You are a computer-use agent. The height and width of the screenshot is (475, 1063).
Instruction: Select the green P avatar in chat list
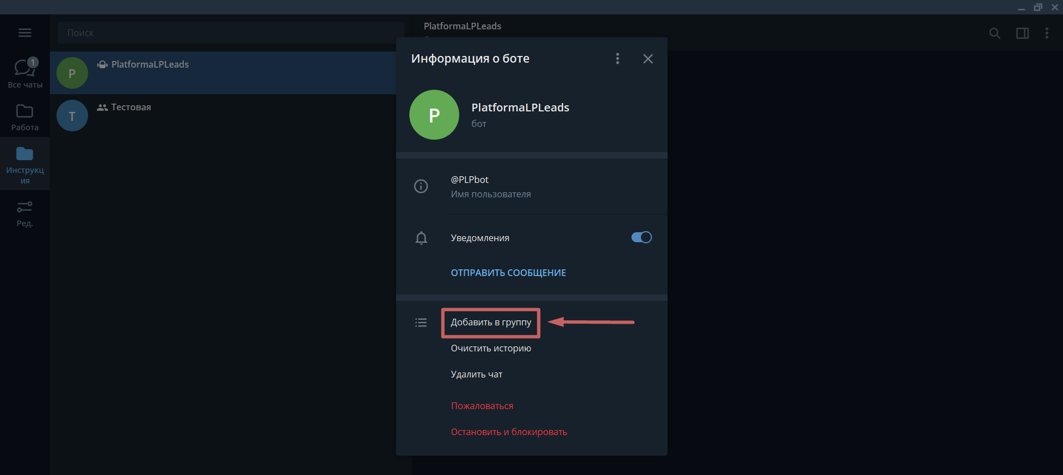point(72,73)
